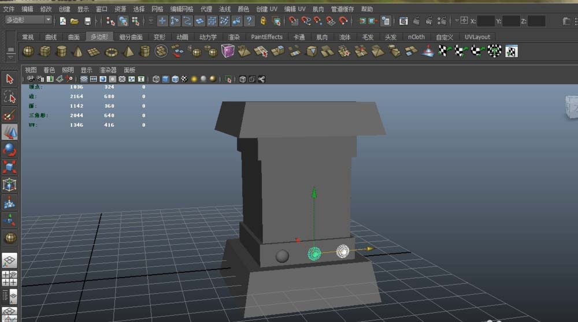Open the 文件 menu

[9, 9]
